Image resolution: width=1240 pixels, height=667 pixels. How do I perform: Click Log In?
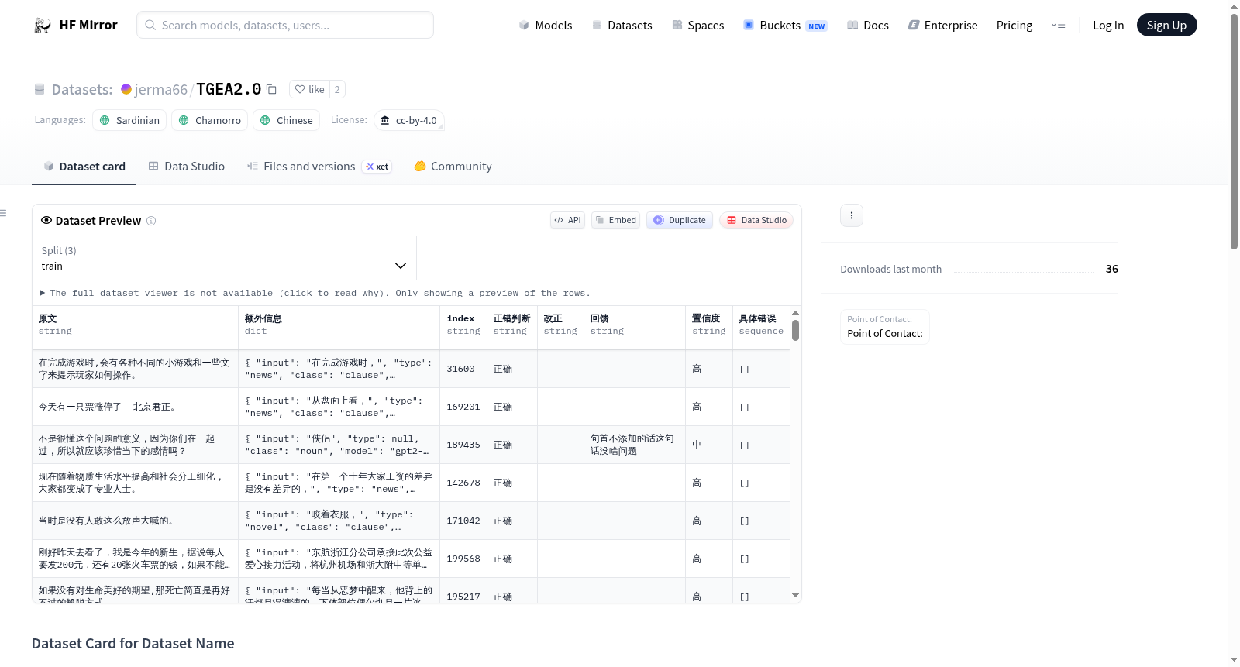coord(1108,26)
